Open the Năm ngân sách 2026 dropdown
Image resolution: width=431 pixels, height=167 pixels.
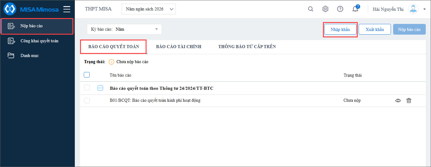pyautogui.click(x=149, y=9)
